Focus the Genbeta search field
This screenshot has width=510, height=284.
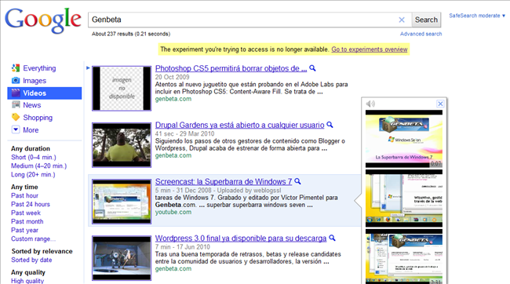242,20
